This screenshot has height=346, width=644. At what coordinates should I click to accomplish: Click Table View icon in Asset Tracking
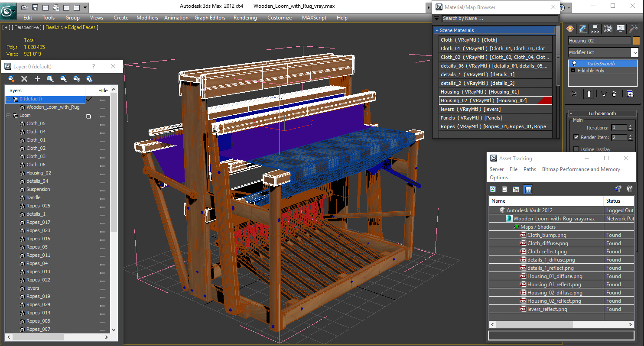[528, 189]
